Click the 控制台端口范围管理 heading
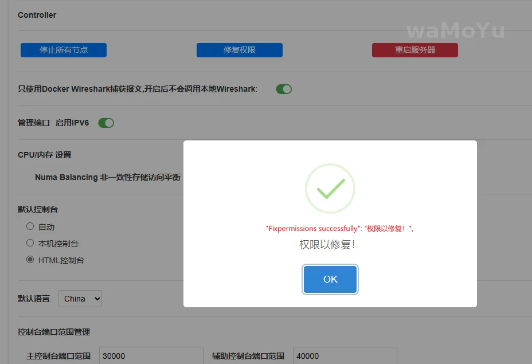The image size is (532, 364). click(x=54, y=332)
